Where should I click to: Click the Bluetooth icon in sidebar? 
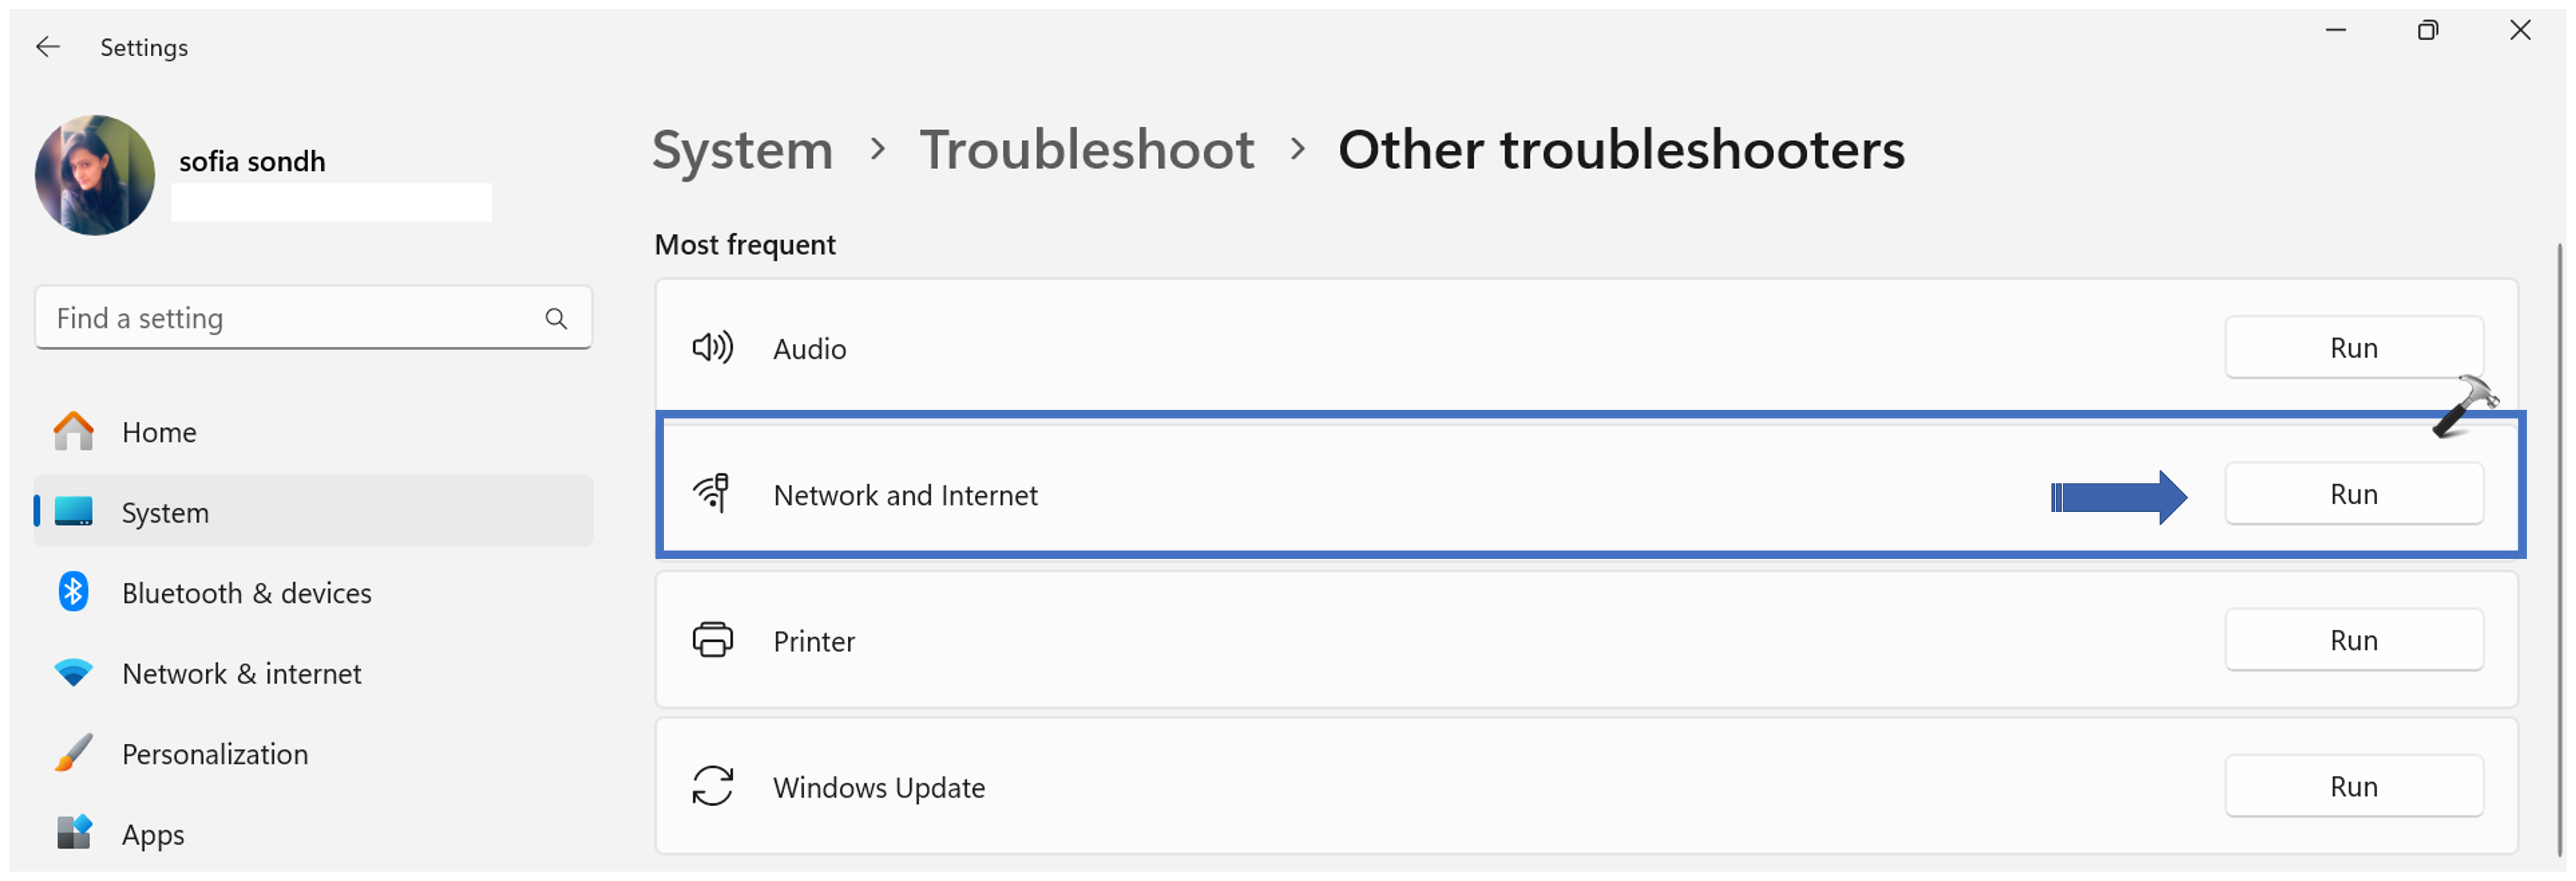[73, 592]
